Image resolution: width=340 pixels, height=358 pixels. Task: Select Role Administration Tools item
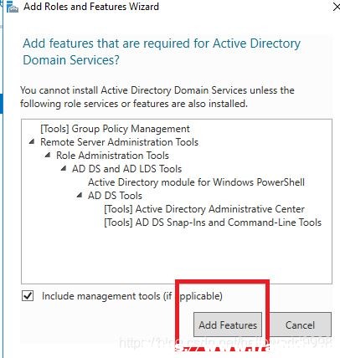[x=112, y=156]
